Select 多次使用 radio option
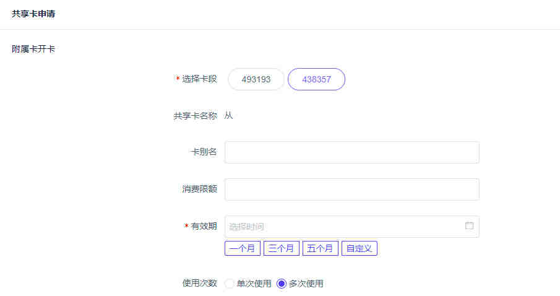The image size is (560, 296). click(282, 284)
